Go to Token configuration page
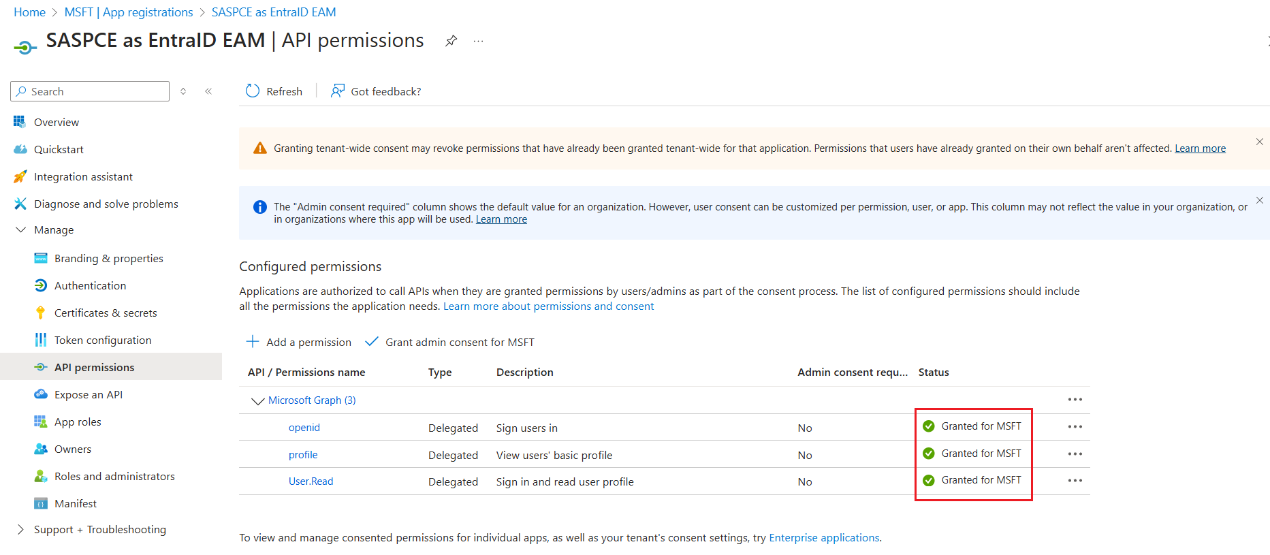The width and height of the screenshot is (1270, 555). click(x=103, y=340)
